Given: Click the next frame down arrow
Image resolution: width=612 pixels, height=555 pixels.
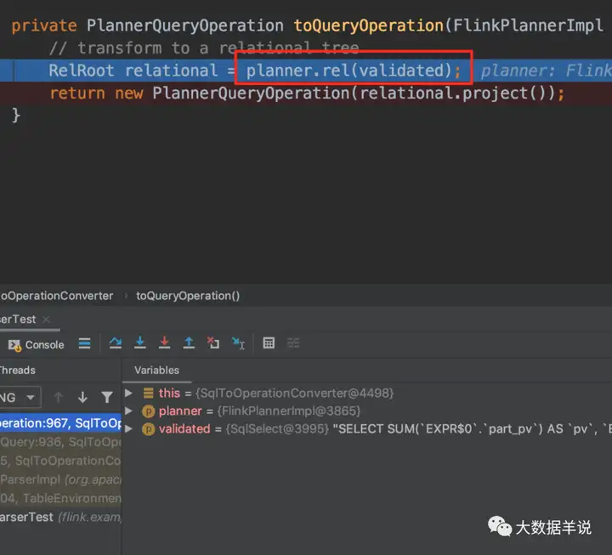Looking at the screenshot, I should [82, 398].
